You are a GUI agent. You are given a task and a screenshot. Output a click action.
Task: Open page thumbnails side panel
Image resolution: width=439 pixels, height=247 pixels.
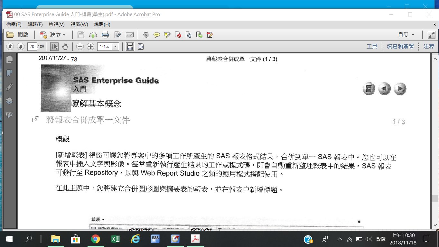tap(9, 59)
